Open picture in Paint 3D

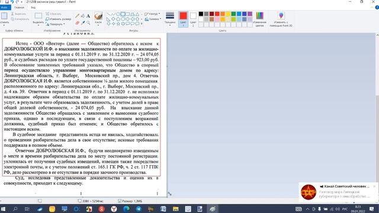click(x=281, y=20)
